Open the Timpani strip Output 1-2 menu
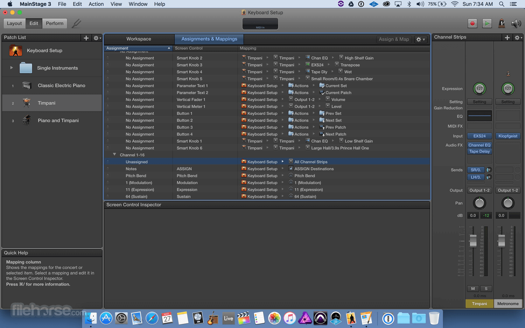Image resolution: width=525 pixels, height=328 pixels. tap(479, 190)
